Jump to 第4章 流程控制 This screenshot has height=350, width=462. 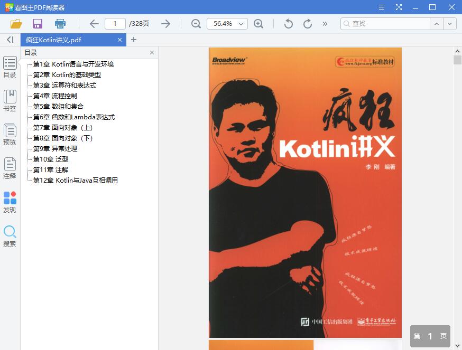click(x=55, y=96)
